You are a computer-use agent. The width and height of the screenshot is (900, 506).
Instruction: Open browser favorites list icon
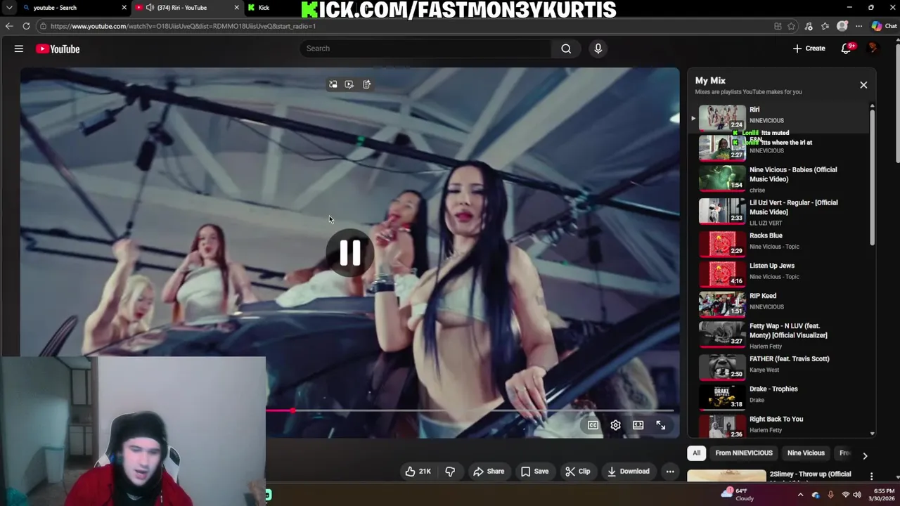(825, 26)
